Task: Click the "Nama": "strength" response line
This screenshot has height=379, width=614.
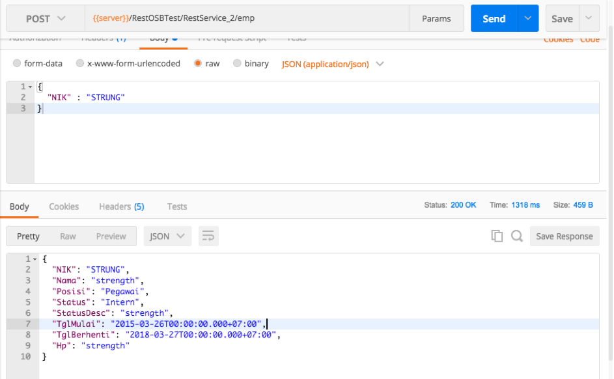Action: pyautogui.click(x=319, y=280)
